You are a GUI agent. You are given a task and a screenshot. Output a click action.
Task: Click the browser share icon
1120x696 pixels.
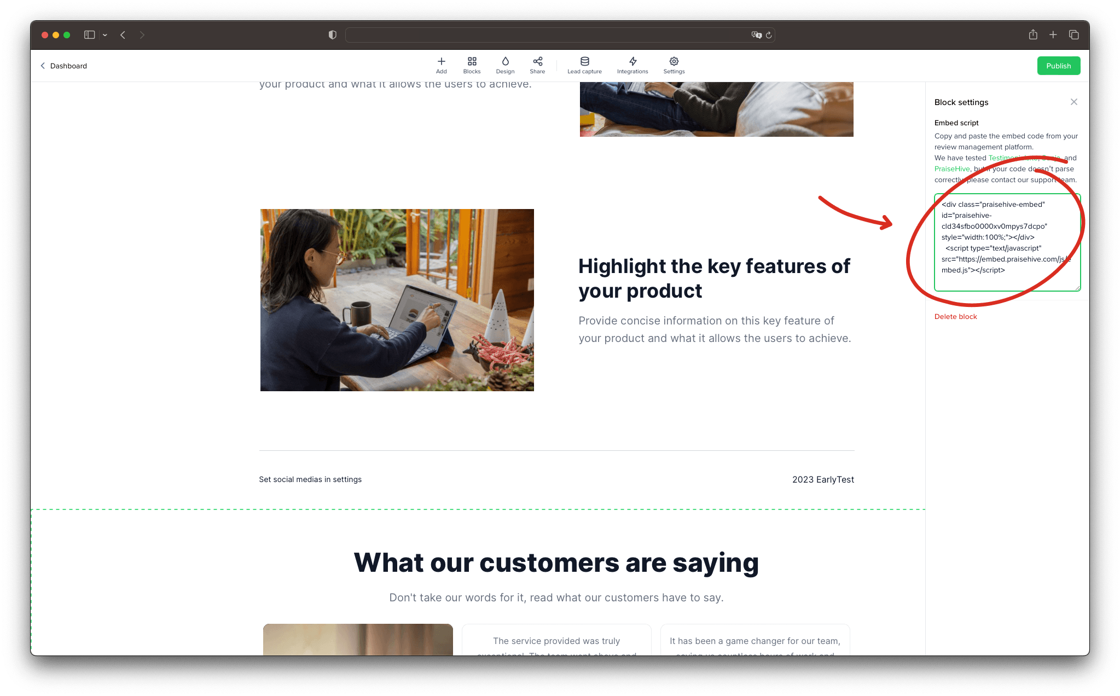tap(1032, 34)
